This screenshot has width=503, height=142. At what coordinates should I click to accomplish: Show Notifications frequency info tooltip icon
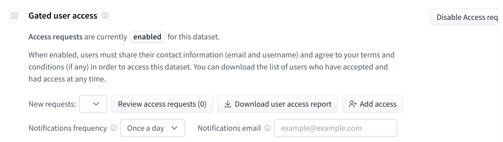(x=114, y=128)
